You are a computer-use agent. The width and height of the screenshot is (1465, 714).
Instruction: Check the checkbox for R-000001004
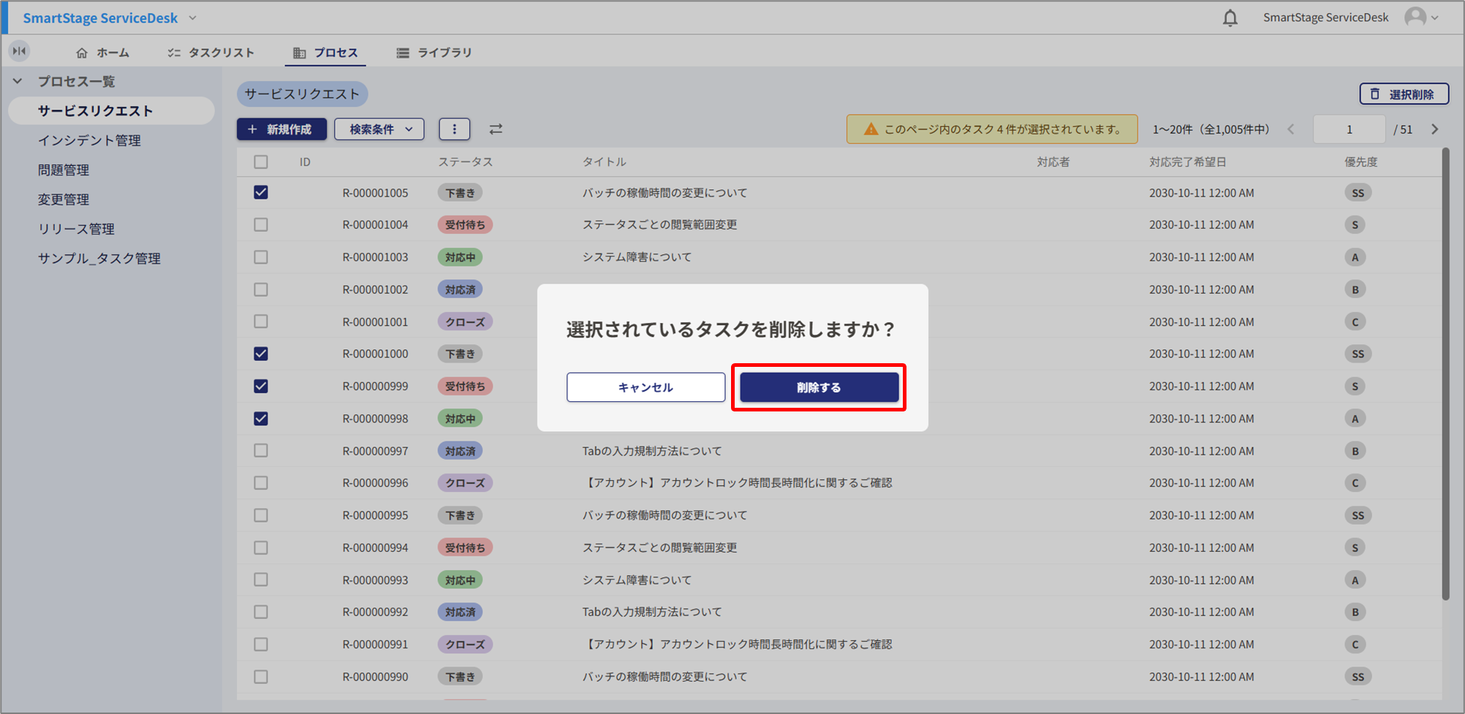coord(261,224)
